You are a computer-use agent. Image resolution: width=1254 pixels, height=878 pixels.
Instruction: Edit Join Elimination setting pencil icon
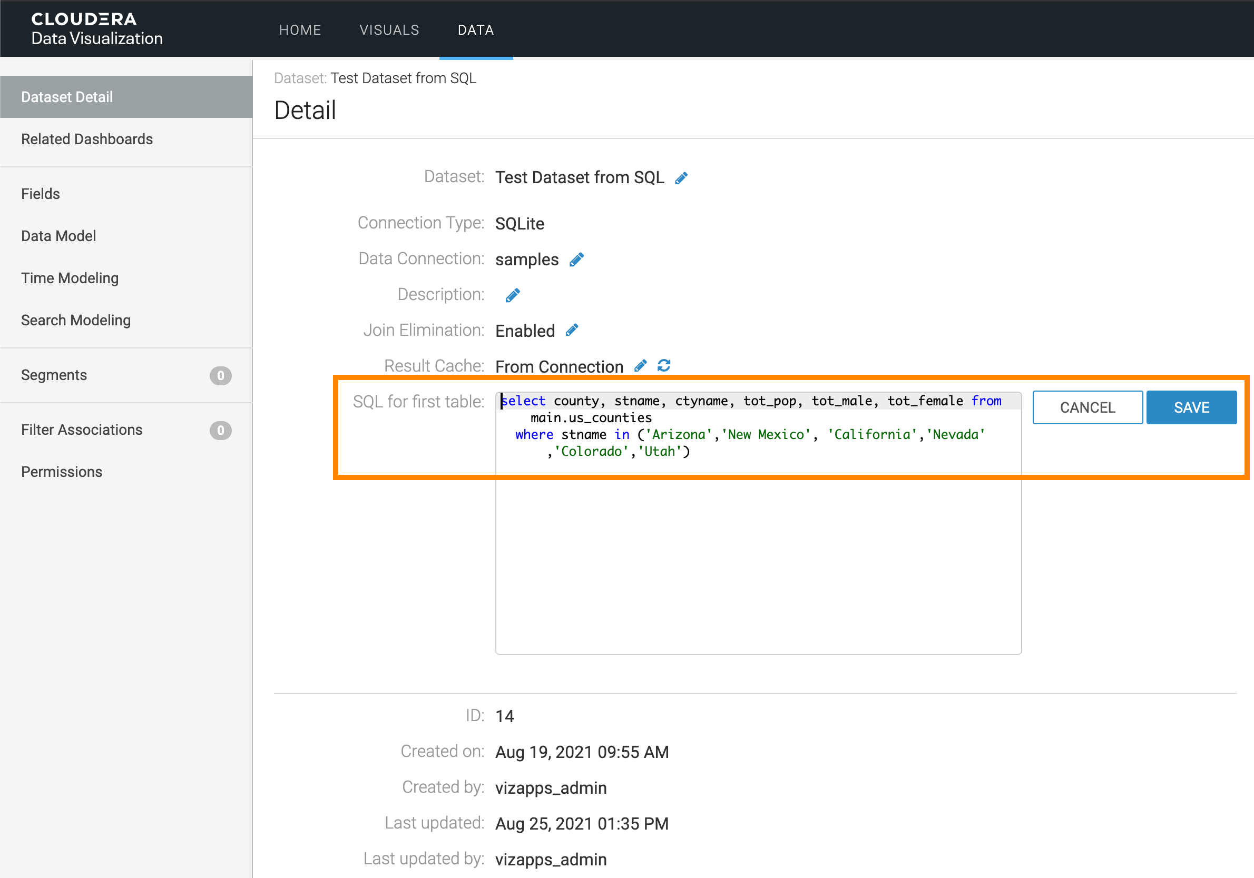pyautogui.click(x=572, y=331)
